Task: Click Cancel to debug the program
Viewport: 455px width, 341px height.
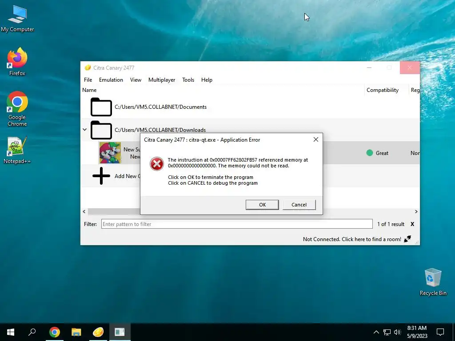Action: point(299,205)
